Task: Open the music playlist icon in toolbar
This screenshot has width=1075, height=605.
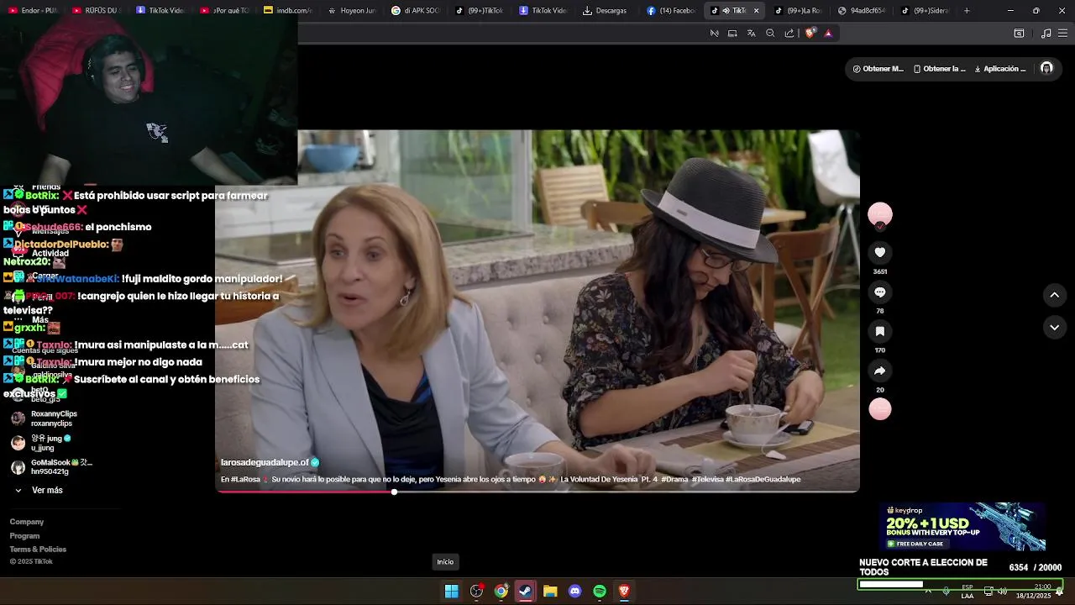Action: point(1046,34)
